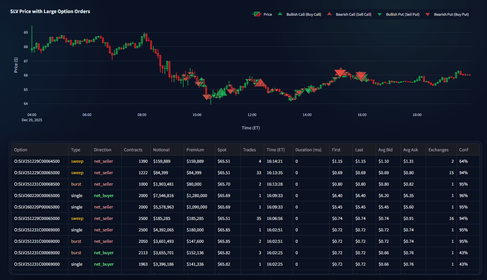The image size is (487, 280).
Task: Select the sweep row with 2500 contracts
Action: point(131,218)
